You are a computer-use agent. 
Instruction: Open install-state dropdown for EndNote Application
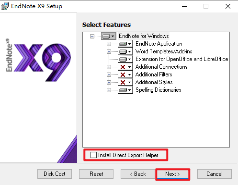click(125, 44)
